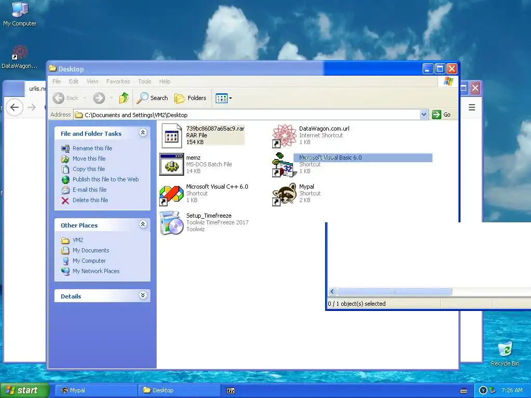Click back arrow in the Mypal browser window
The height and width of the screenshot is (398, 531).
click(14, 107)
